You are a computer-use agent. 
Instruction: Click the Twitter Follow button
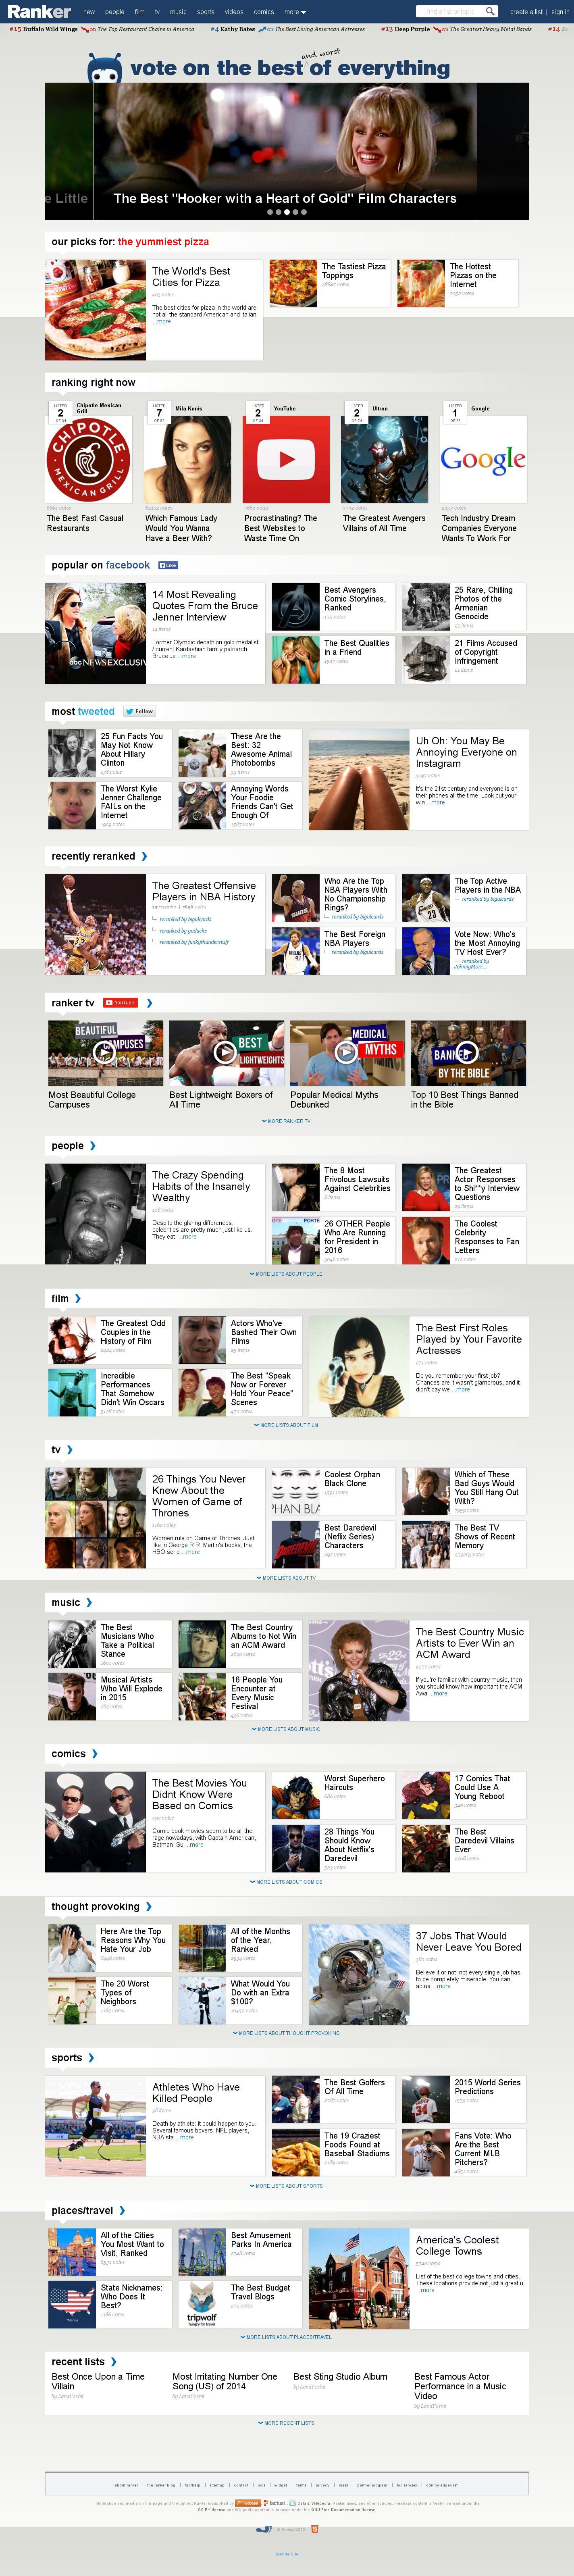tap(139, 711)
